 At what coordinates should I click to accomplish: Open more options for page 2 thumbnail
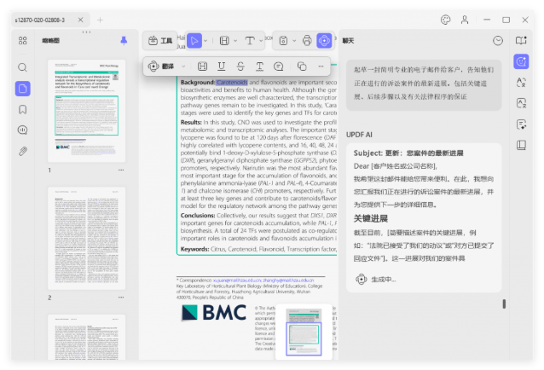[121, 298]
